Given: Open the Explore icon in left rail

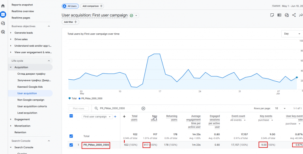Looking at the screenshot, I should pyautogui.click(x=3, y=23).
